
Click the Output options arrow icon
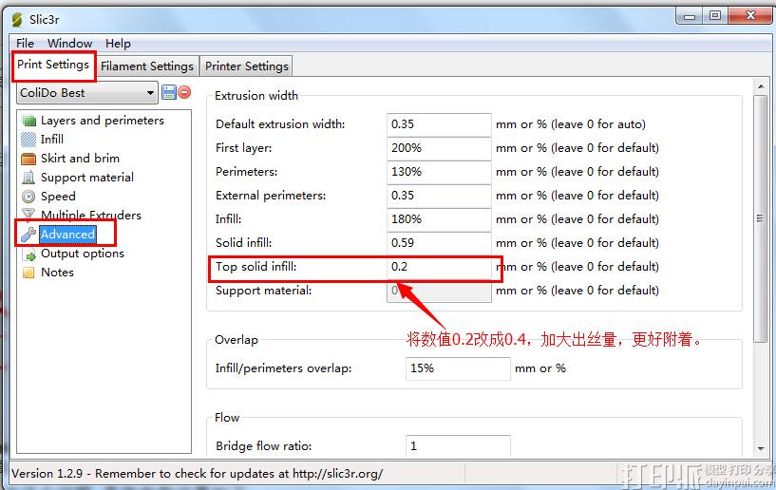click(29, 254)
